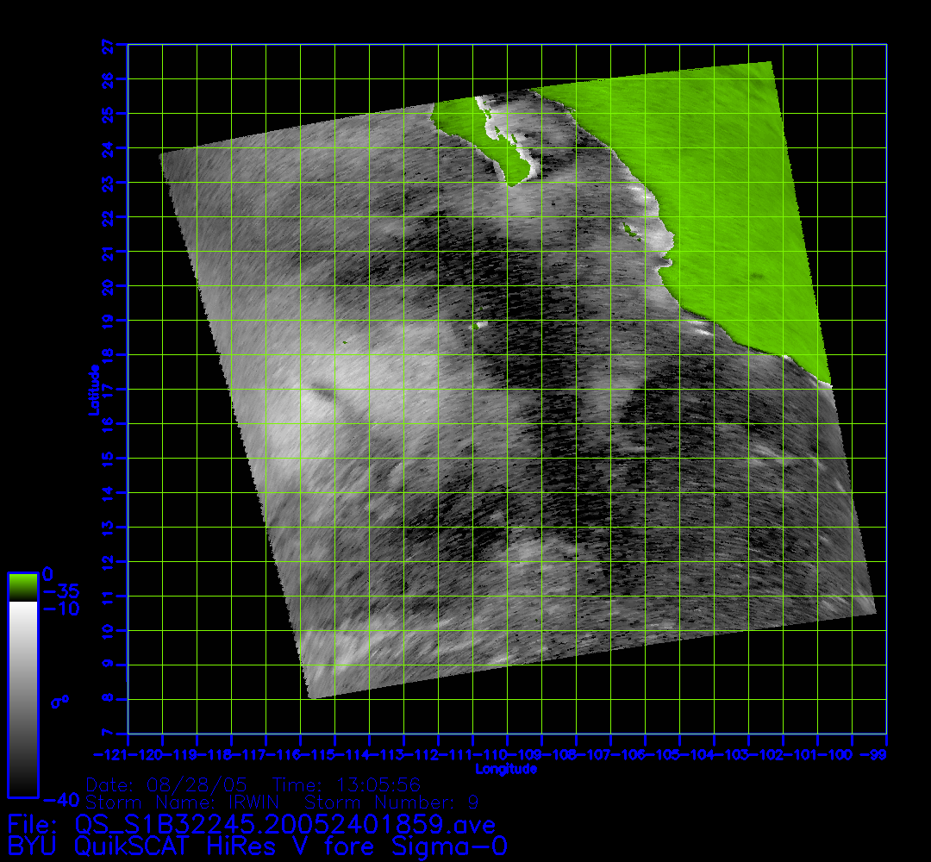The width and height of the screenshot is (931, 862).
Task: Click the File name QS_S1B32245 text line
Action: pyautogui.click(x=251, y=826)
